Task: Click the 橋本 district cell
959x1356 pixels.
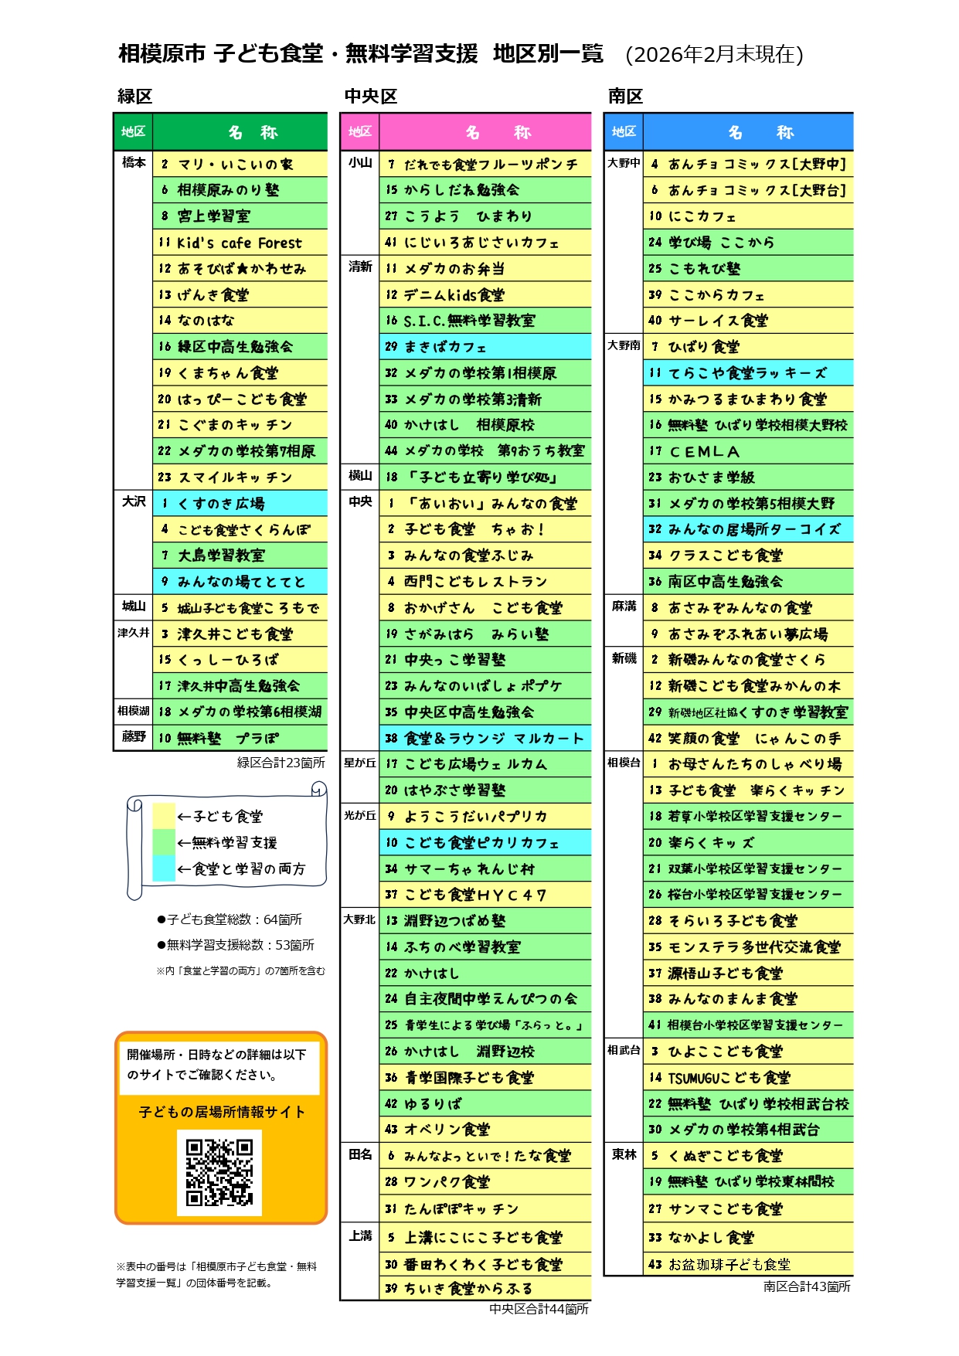Action: (134, 163)
